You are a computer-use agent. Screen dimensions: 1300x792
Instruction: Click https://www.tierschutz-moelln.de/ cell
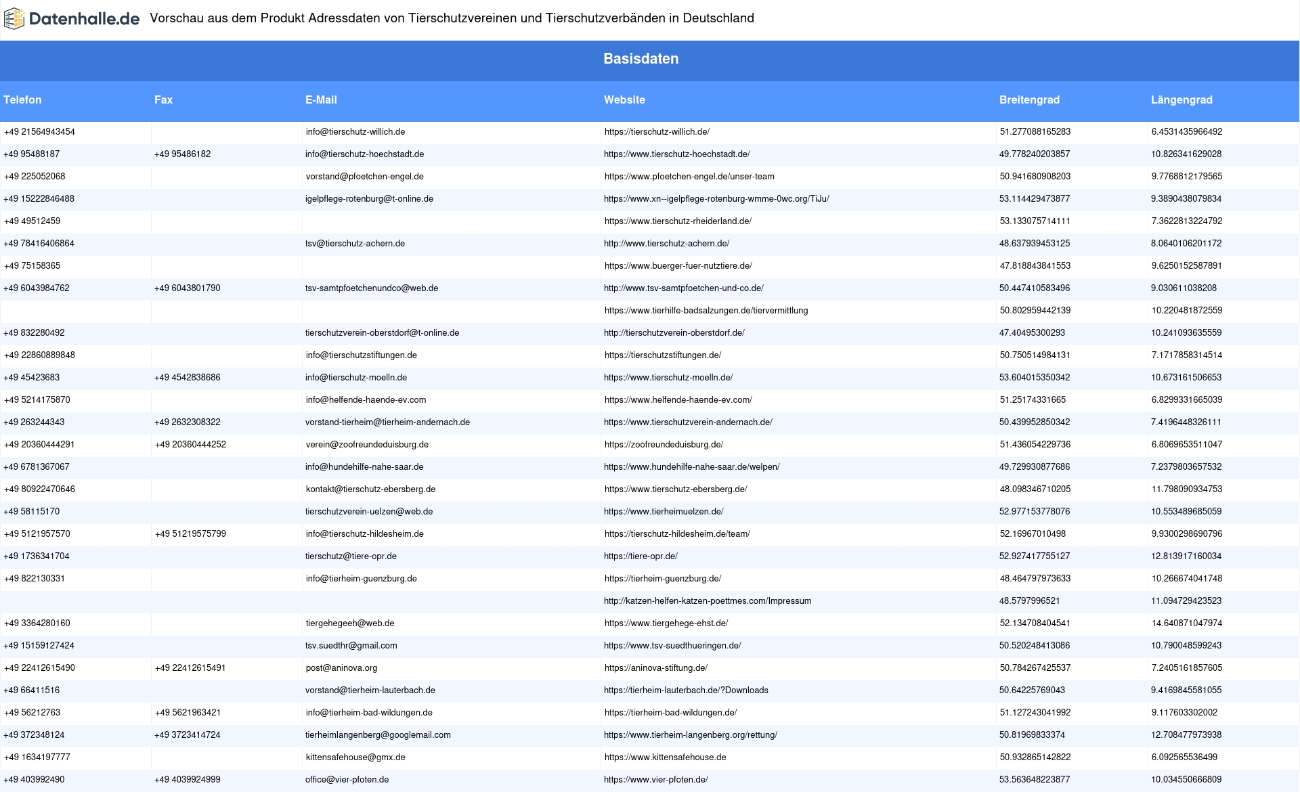click(668, 378)
